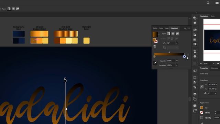Click the Navigator preview thumbnail
The image size is (220, 124).
(212, 40)
